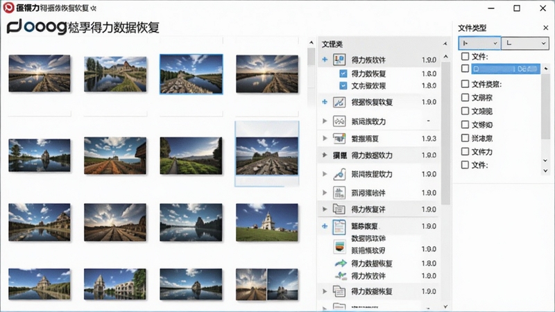Click the tools icon in the 据恢复软复 row
555x312 pixels.
339,102
